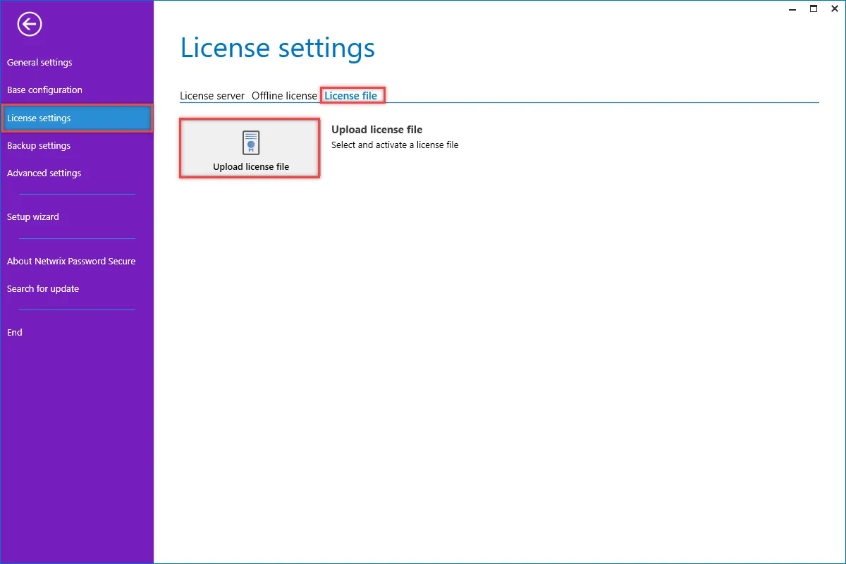Click the bold 'Upload license file' heading
846x564 pixels.
tap(377, 130)
